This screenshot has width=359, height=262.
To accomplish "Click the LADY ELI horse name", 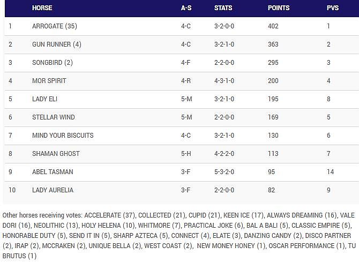I will click(x=45, y=99).
